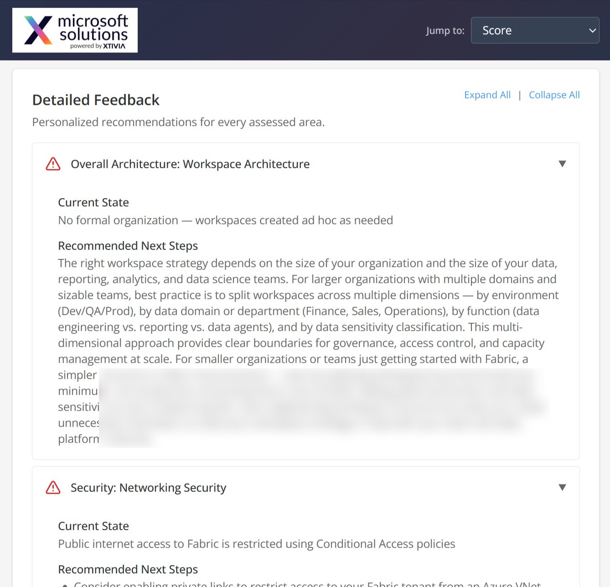Image resolution: width=610 pixels, height=587 pixels.
Task: Click the 'Expand All' link
Action: pyautogui.click(x=487, y=95)
